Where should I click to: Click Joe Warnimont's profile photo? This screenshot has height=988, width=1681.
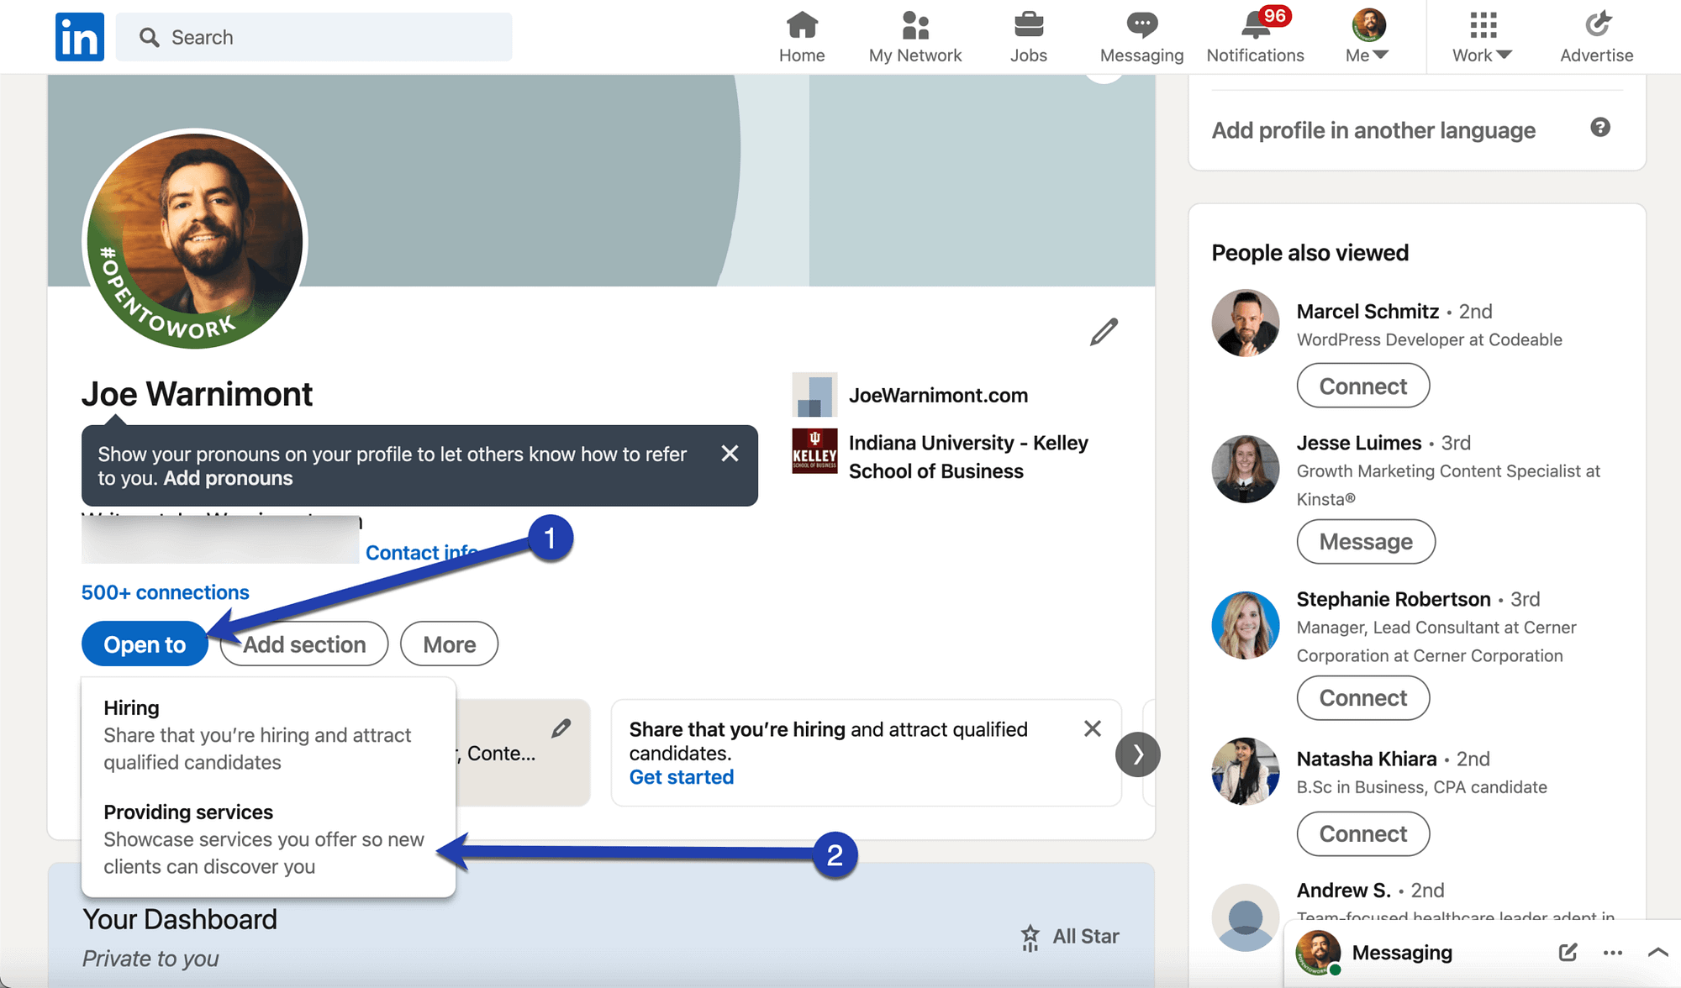tap(195, 239)
